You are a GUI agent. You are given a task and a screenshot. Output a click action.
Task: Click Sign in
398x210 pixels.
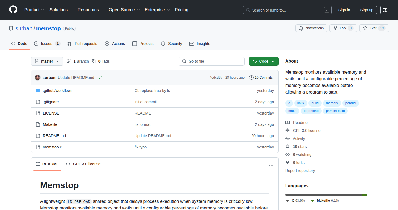click(x=344, y=10)
